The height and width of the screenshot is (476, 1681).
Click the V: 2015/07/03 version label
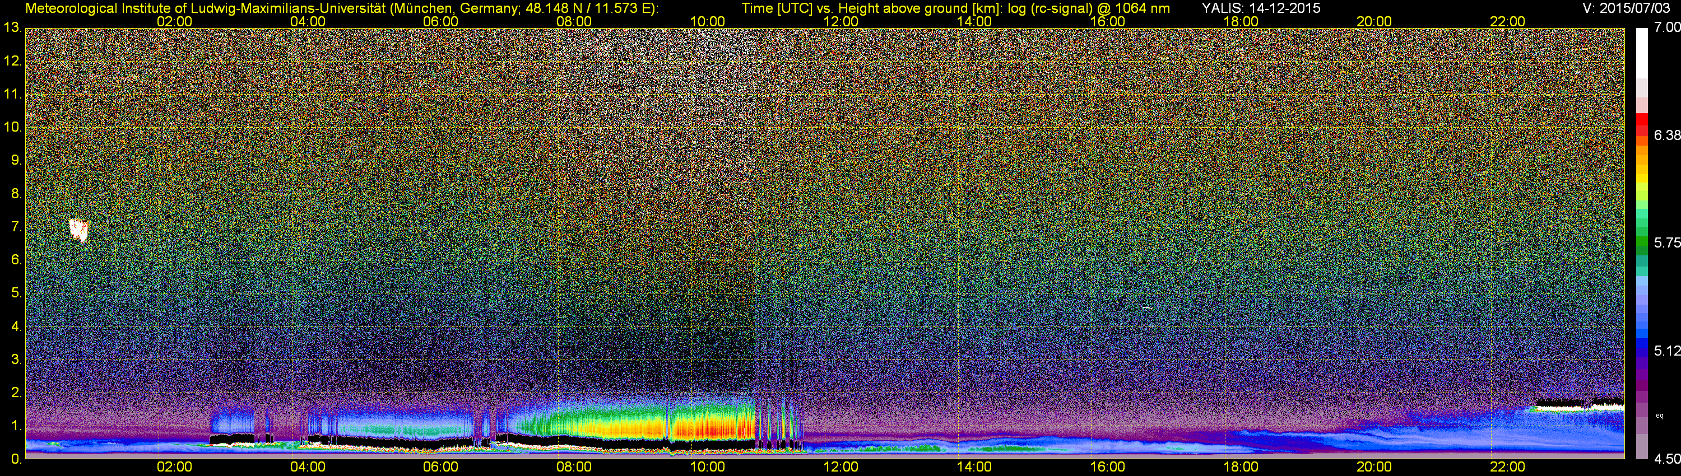coord(1628,8)
